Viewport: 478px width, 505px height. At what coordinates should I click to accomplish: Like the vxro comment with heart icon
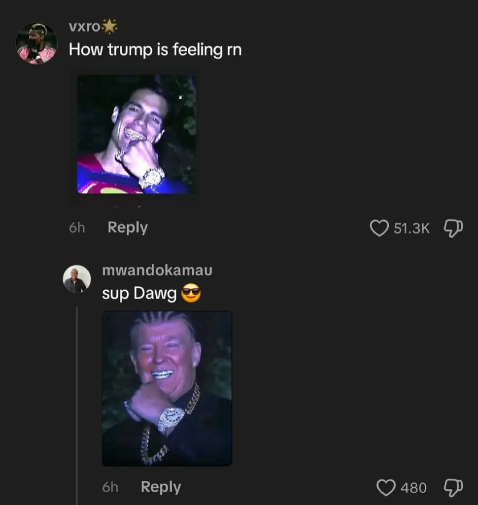click(x=379, y=228)
